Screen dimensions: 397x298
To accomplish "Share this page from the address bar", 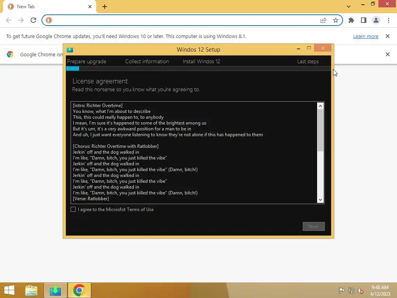I will (x=323, y=20).
